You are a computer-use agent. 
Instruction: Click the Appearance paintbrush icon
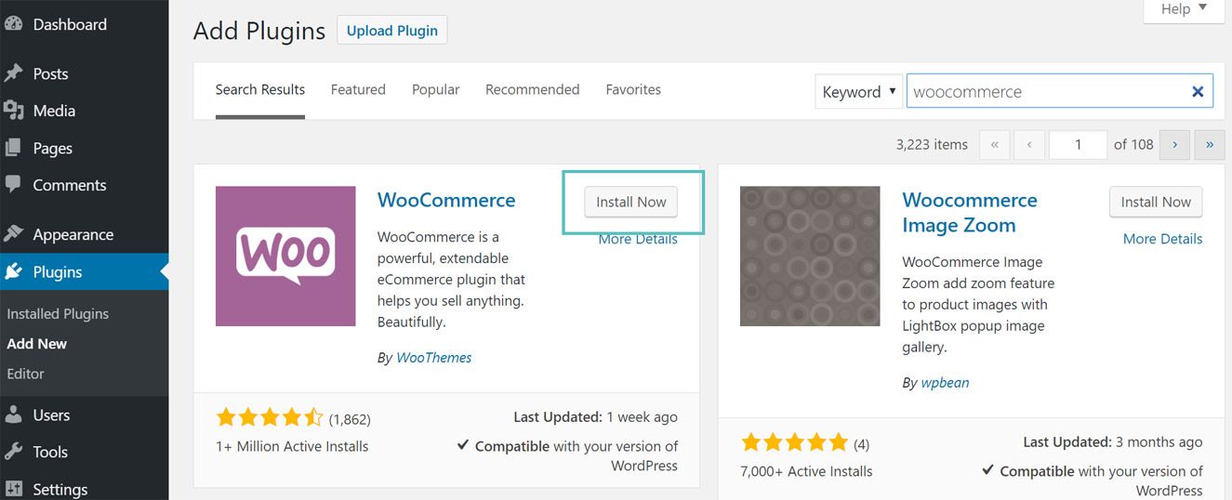[14, 234]
